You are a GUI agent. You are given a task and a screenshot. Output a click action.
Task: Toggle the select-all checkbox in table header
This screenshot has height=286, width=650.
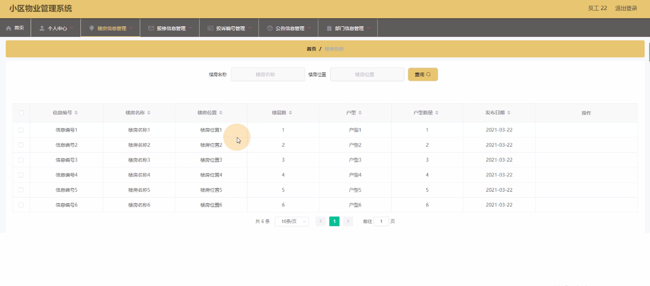pos(21,113)
